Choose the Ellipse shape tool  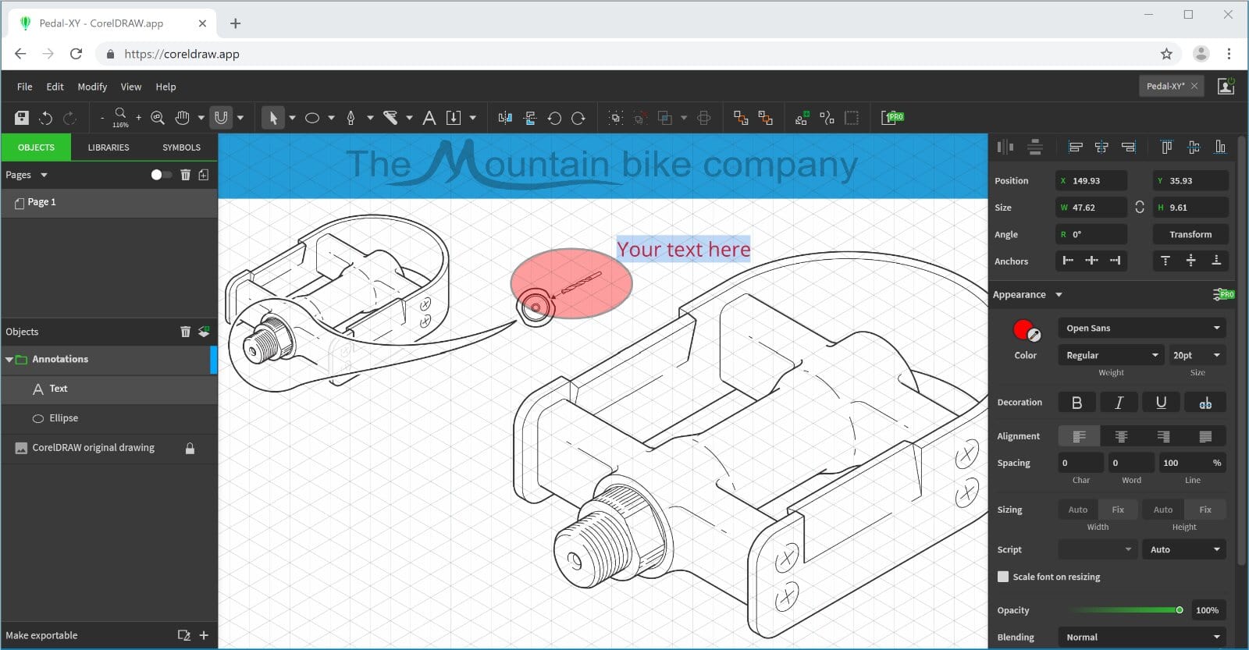point(312,118)
